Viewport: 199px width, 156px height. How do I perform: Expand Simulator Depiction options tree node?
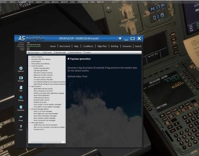tap(30, 59)
